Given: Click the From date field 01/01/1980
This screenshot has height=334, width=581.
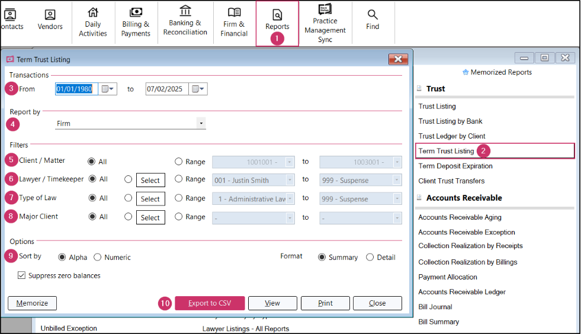Looking at the screenshot, I should point(76,89).
